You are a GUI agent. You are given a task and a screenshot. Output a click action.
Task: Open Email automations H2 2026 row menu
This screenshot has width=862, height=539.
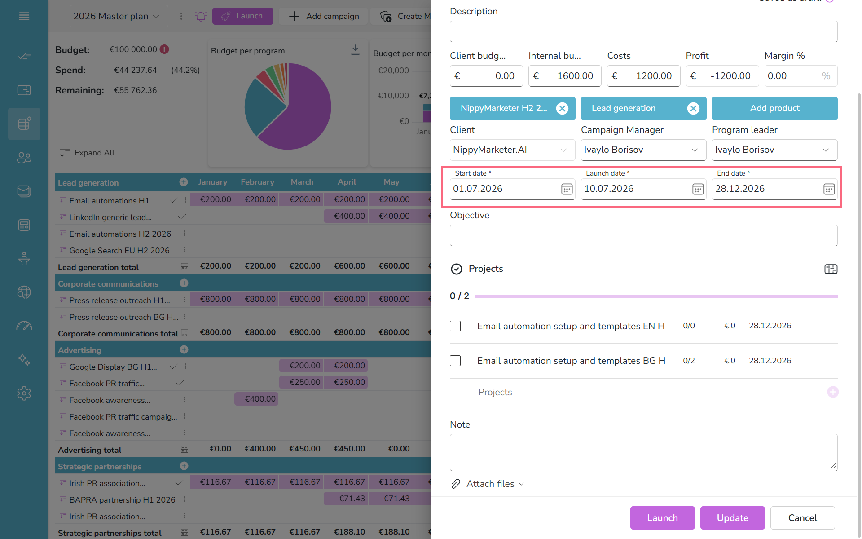tap(185, 233)
